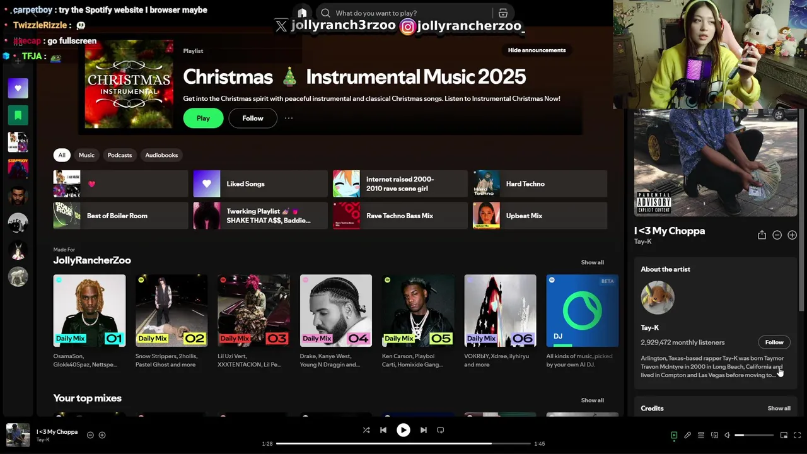Screen dimensions: 807x454
Task: Open the Hard Techno shortcut tile
Action: 540,184
